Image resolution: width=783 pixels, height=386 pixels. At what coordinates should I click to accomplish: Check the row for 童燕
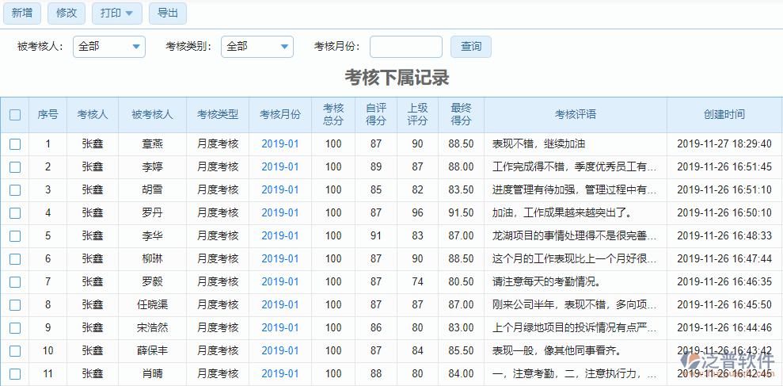15,144
